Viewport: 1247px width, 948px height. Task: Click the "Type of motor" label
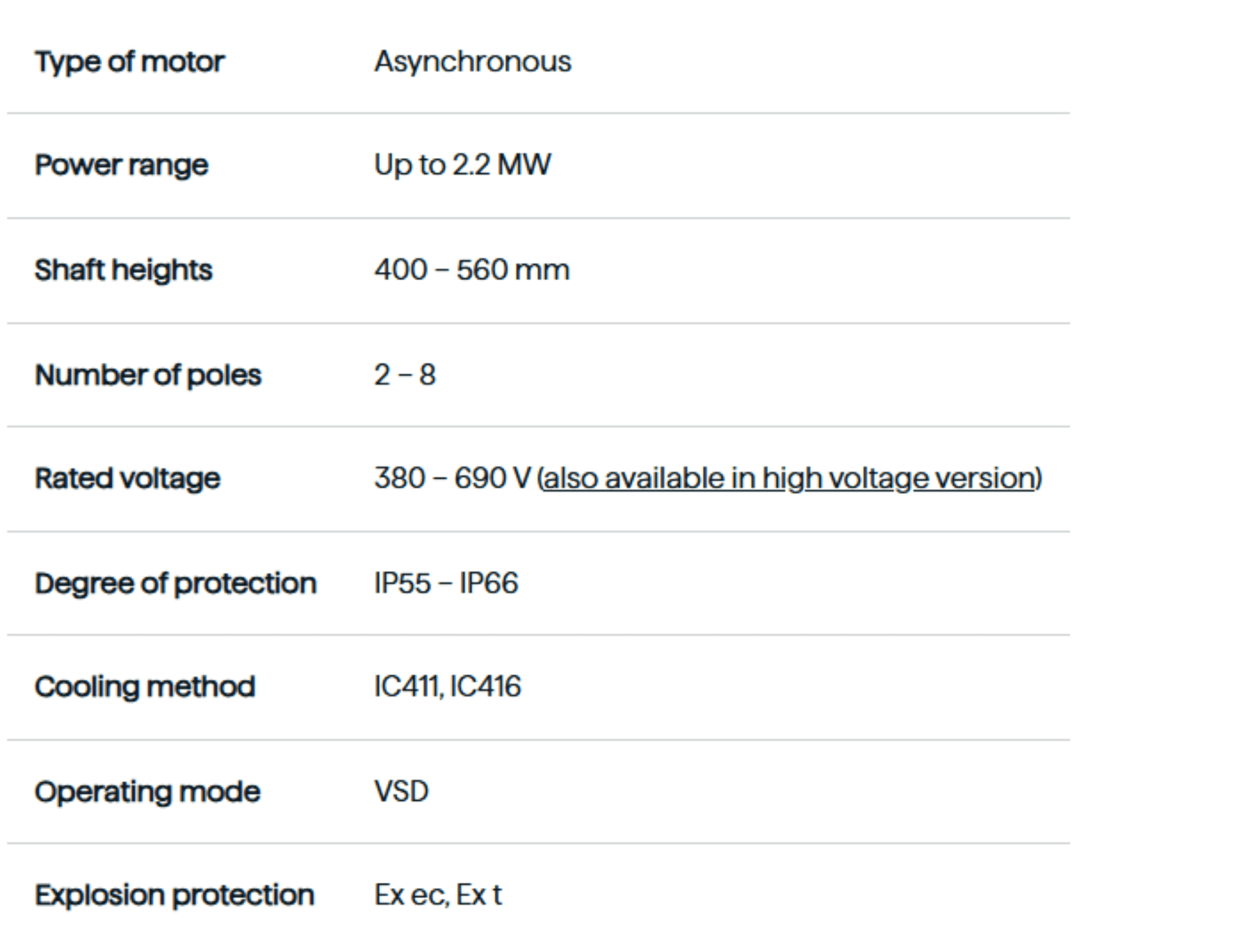click(x=130, y=62)
